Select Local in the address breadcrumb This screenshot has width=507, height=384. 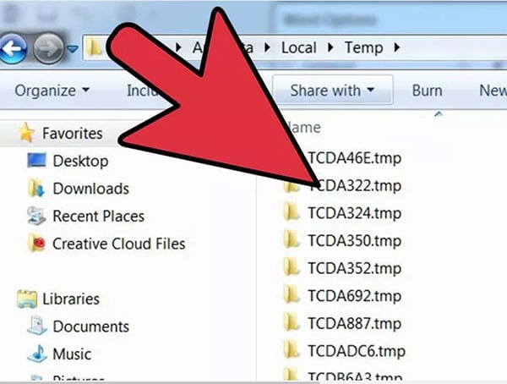[x=298, y=48]
